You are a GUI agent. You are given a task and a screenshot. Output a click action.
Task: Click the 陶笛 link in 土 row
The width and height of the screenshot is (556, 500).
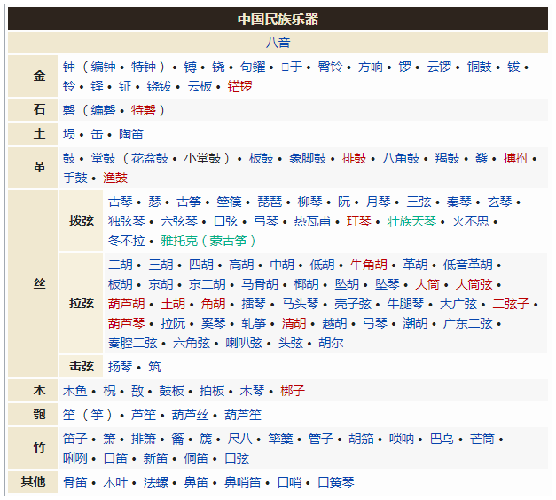click(131, 134)
